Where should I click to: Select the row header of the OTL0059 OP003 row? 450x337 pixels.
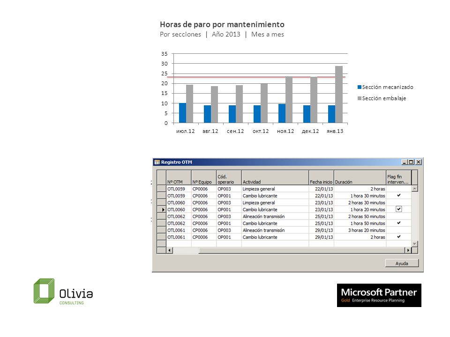click(x=162, y=189)
